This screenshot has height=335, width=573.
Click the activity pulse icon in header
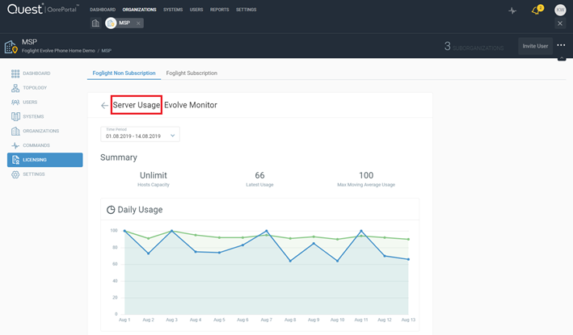point(512,10)
